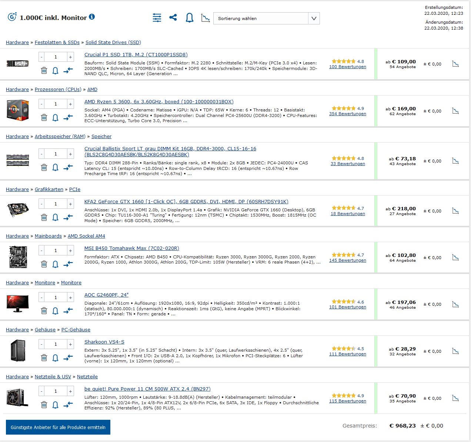Open Crucial P1 SSD 1TB product link
Screen dimensions: 471x442
(136, 54)
